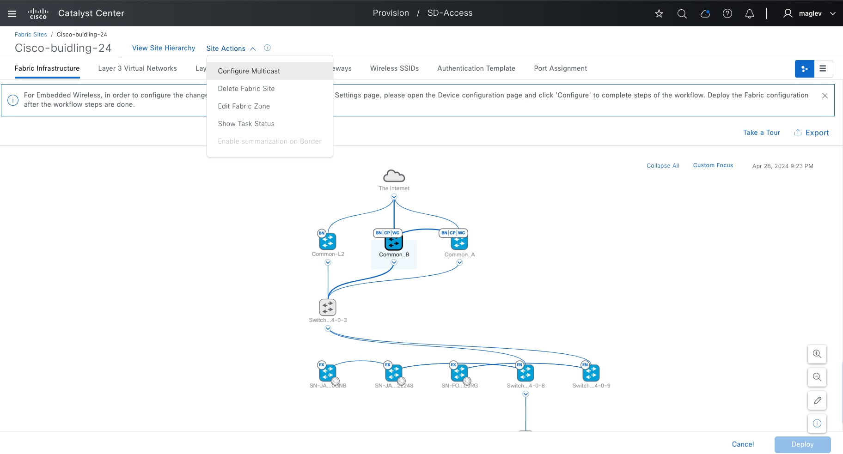843x454 pixels.
Task: Switch to list view toggle
Action: (823, 69)
